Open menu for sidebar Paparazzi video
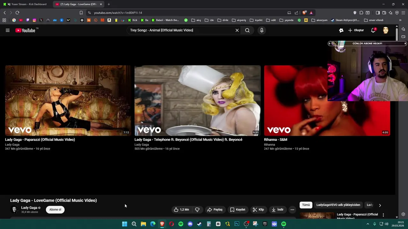 tap(383, 215)
